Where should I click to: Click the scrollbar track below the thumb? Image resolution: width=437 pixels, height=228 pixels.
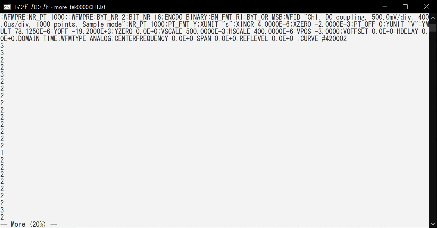coord(433,125)
